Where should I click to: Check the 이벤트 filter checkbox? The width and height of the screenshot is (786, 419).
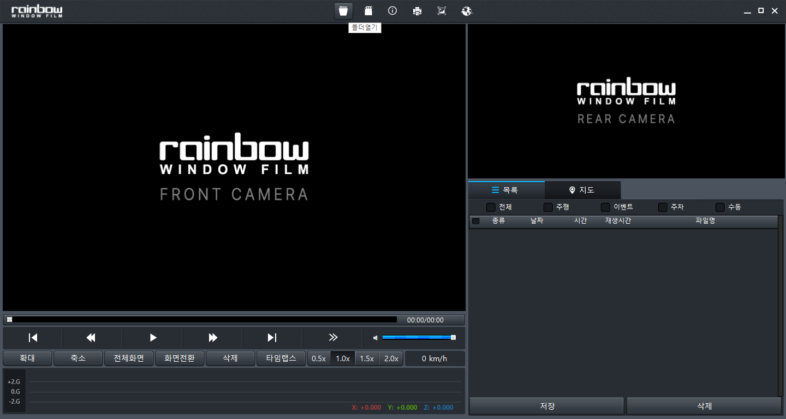[x=605, y=207]
